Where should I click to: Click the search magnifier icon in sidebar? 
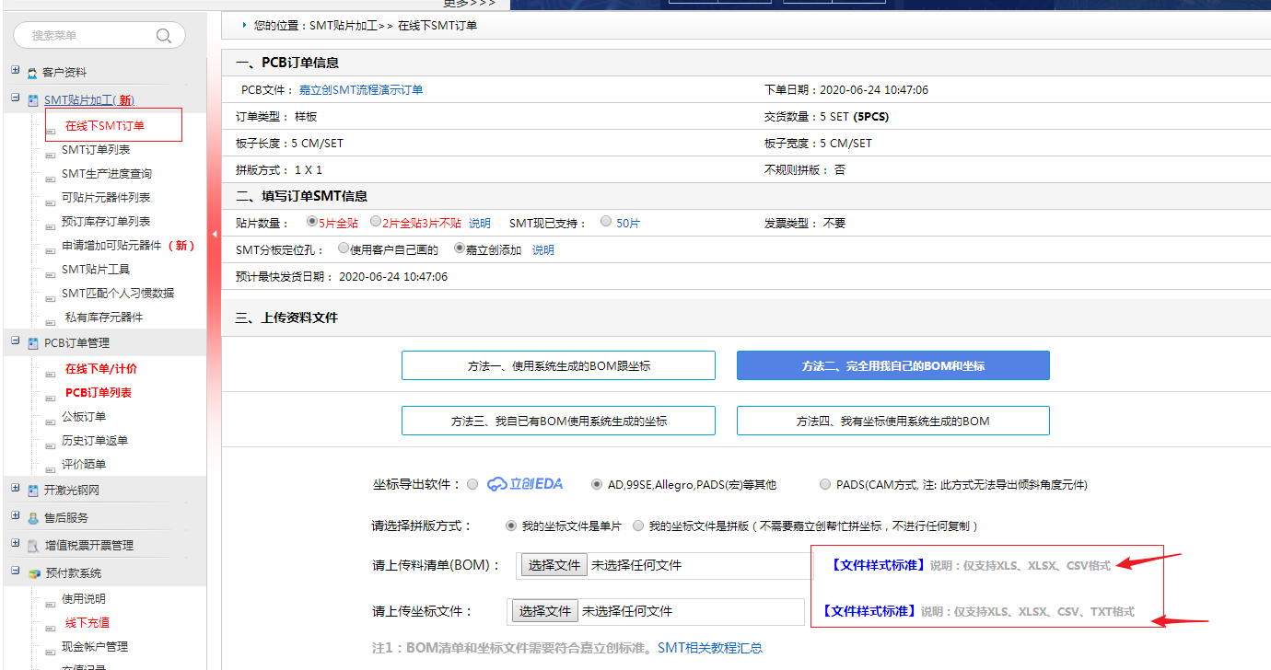164,36
